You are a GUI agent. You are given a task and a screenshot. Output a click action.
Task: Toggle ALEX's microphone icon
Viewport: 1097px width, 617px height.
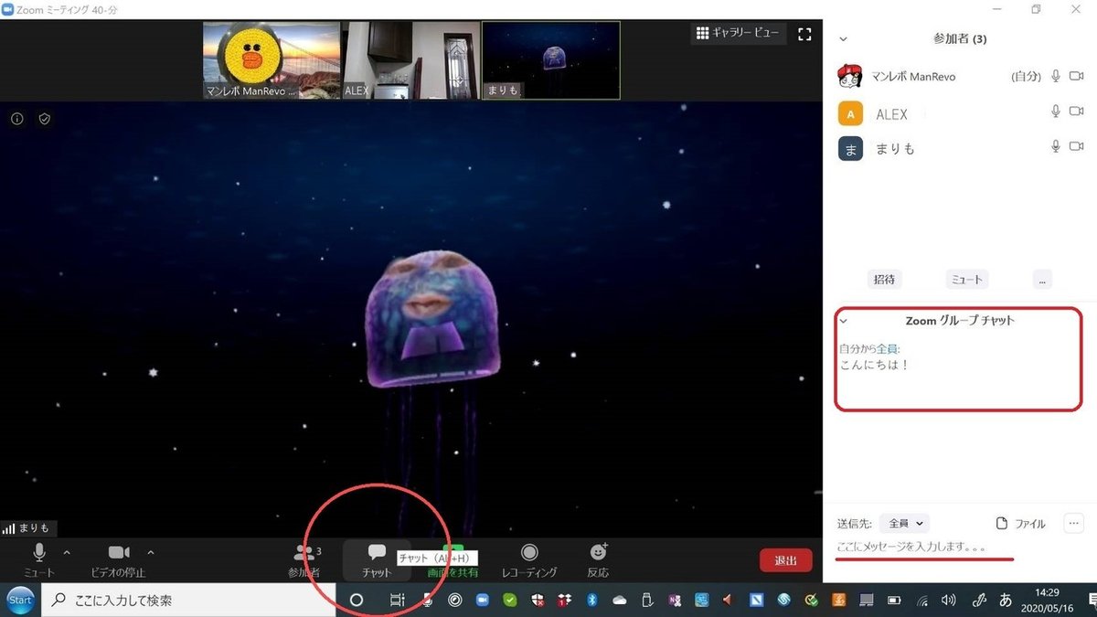point(1056,112)
